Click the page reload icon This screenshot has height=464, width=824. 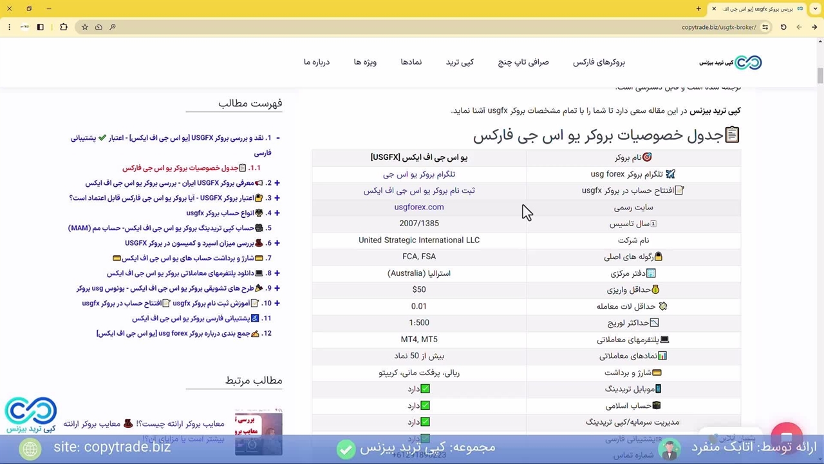click(783, 27)
